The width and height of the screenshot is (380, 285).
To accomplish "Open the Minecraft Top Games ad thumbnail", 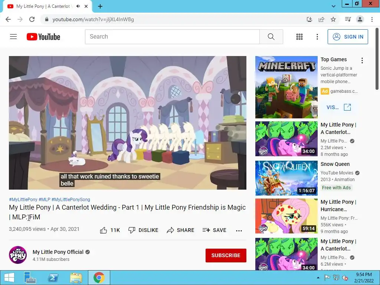I will coord(286,87).
